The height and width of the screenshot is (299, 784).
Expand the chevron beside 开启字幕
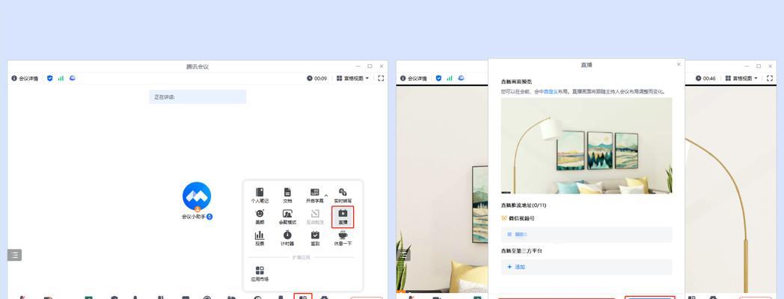point(326,196)
